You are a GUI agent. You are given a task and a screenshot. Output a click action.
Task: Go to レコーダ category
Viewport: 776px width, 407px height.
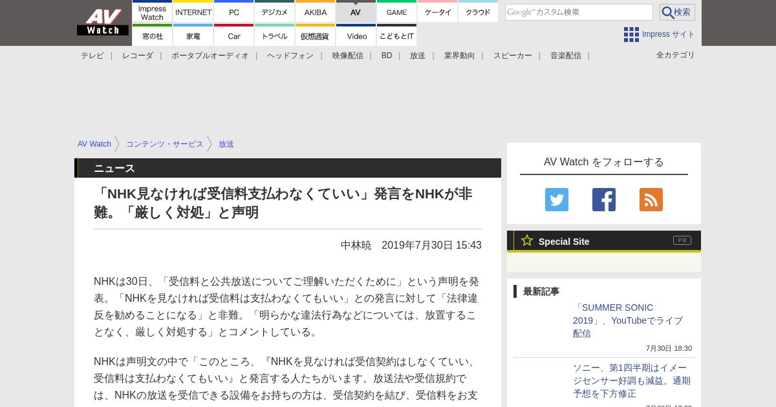(x=138, y=56)
